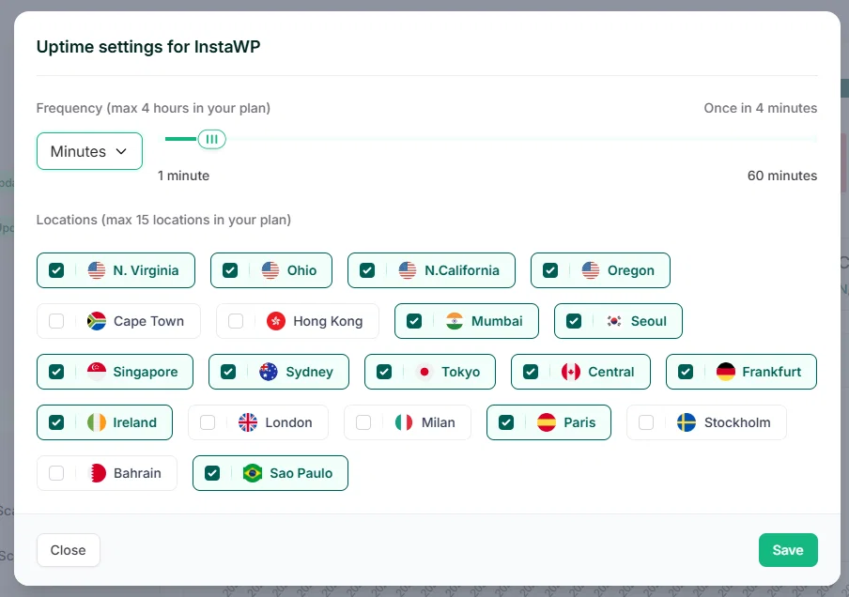849x597 pixels.
Task: Click the India flag next to Mumbai
Action: click(455, 321)
